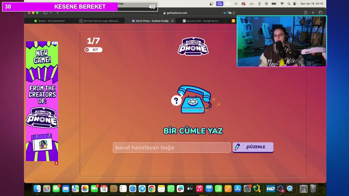
Task: Click the battery status icon
Action: point(274,4)
